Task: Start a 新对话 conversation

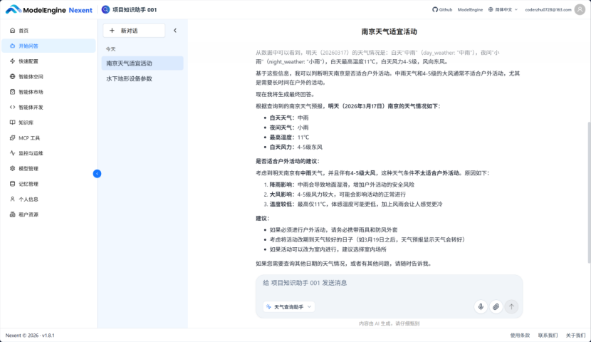Action: coord(134,31)
